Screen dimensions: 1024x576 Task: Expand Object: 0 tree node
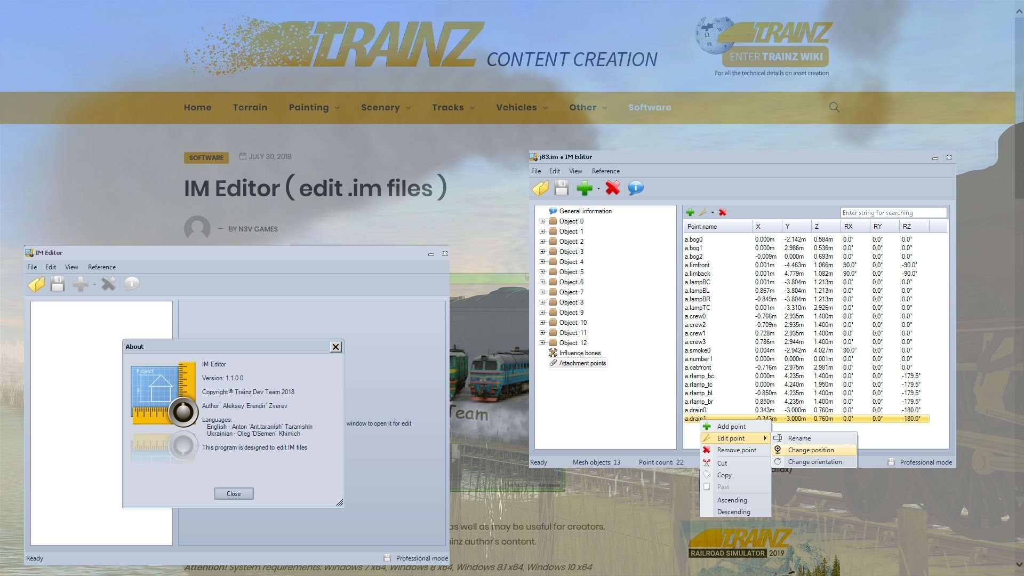542,221
